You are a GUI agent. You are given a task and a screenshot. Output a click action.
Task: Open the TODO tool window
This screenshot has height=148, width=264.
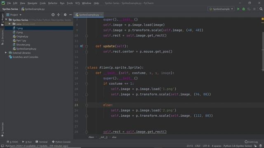pos(12,142)
